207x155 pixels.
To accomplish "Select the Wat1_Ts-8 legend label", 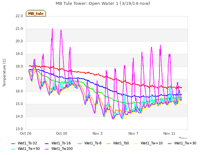I will 93,143.
